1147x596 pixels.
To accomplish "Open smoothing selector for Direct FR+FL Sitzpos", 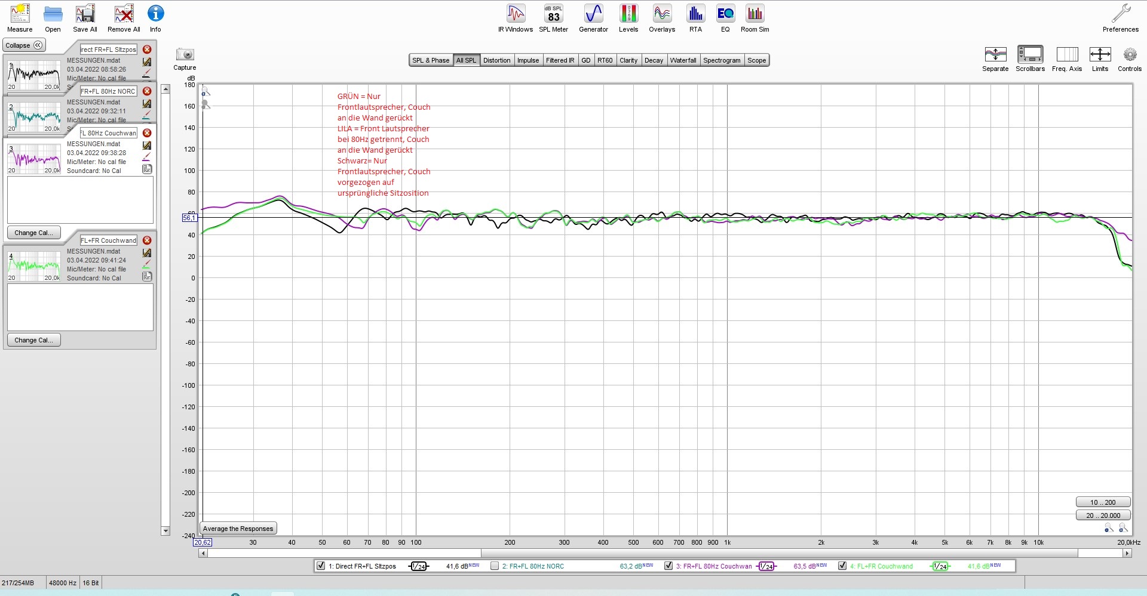I will (419, 566).
